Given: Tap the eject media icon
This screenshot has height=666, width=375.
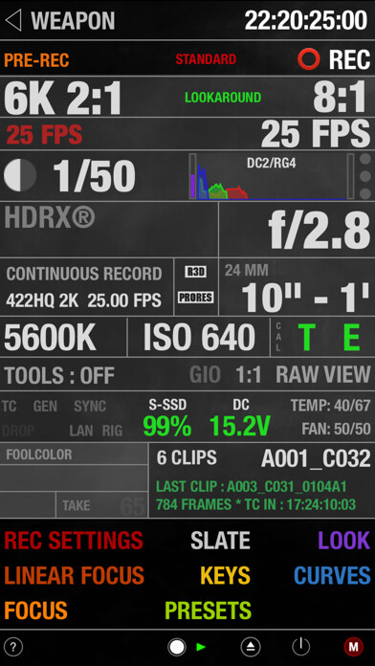Looking at the screenshot, I should (251, 647).
